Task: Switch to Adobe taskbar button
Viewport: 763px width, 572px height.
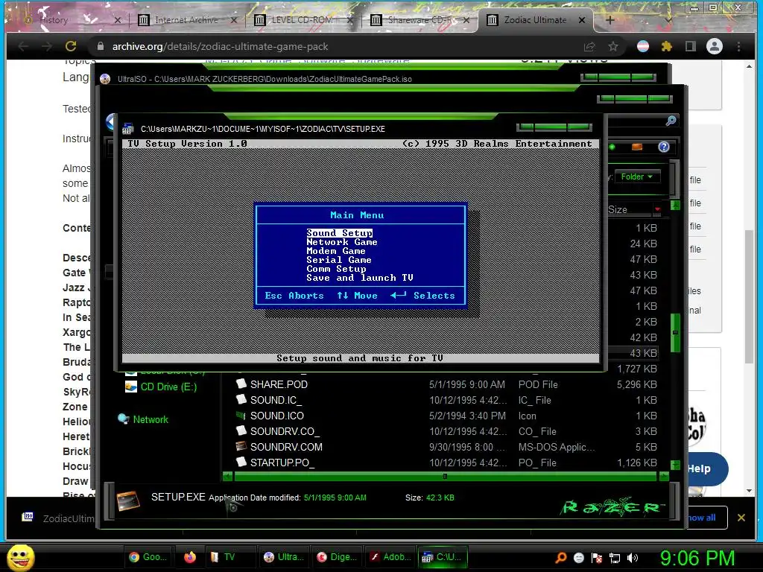Action: 389,557
